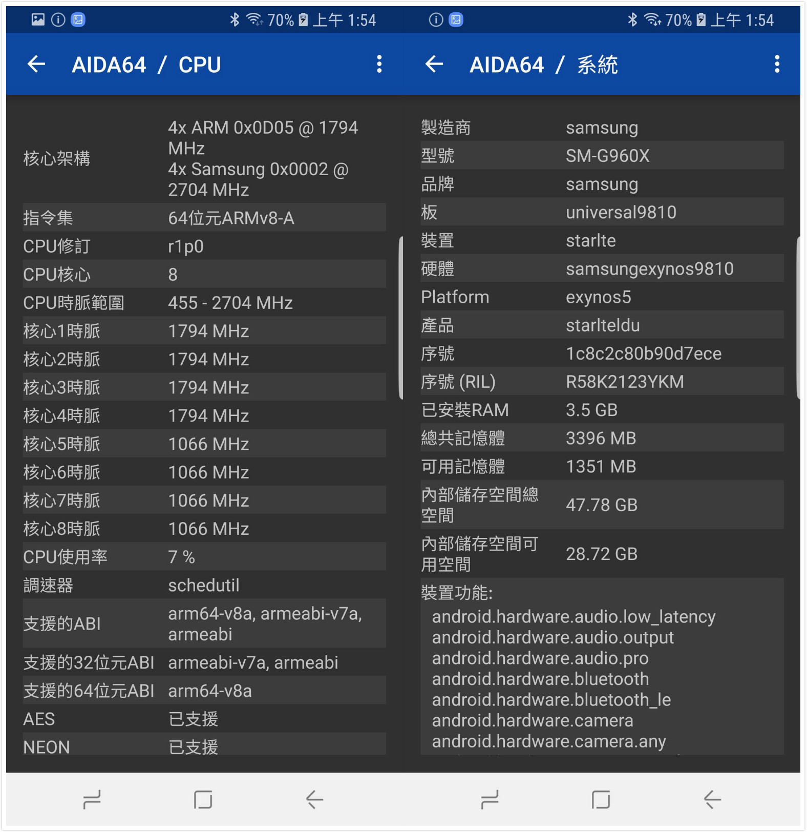Viewport: 807px width, 832px height.
Task: Select the 核心8時脈 row
Action: click(x=204, y=529)
